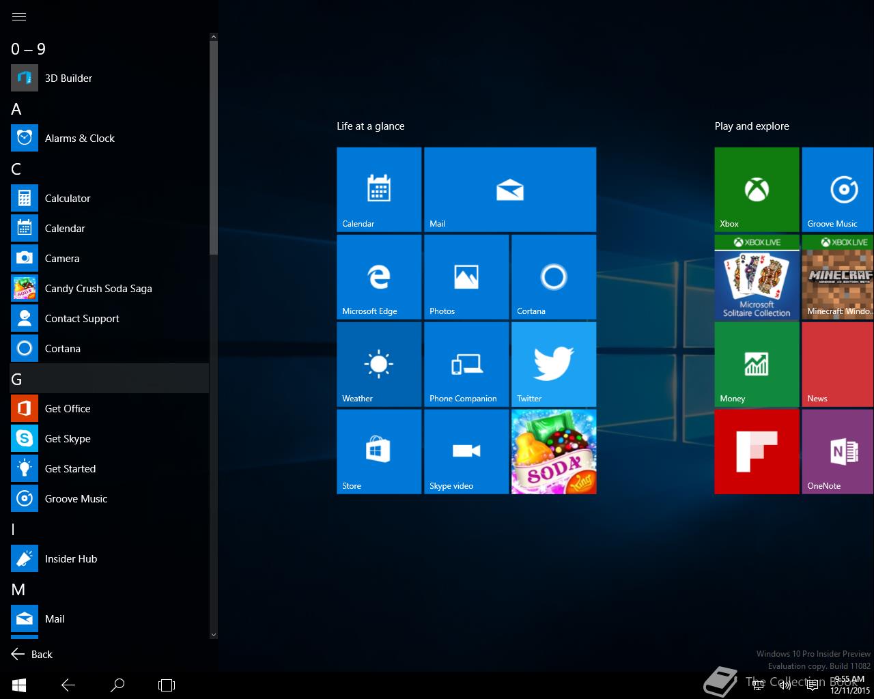Click the app list scrollbar down arrow
The image size is (874, 699).
coord(214,635)
